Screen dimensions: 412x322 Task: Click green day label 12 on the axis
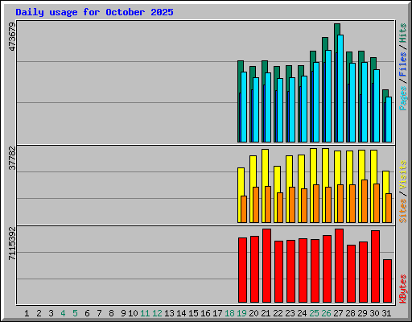157,313
